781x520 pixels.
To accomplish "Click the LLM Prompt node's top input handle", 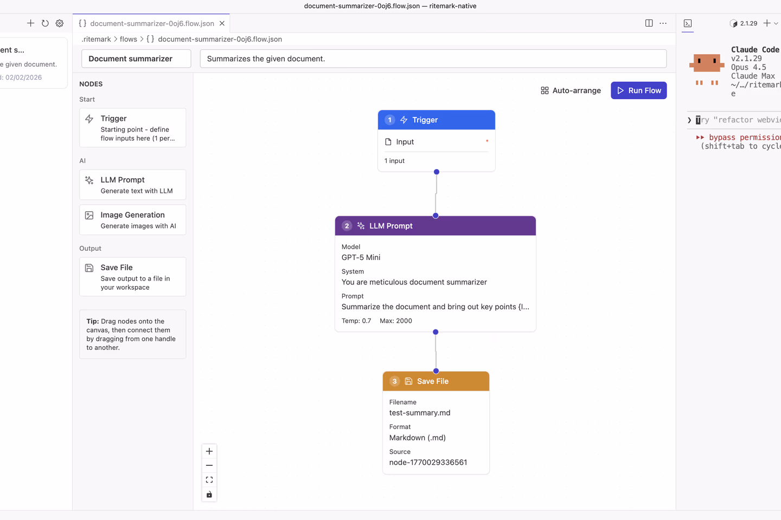I will [x=436, y=216].
